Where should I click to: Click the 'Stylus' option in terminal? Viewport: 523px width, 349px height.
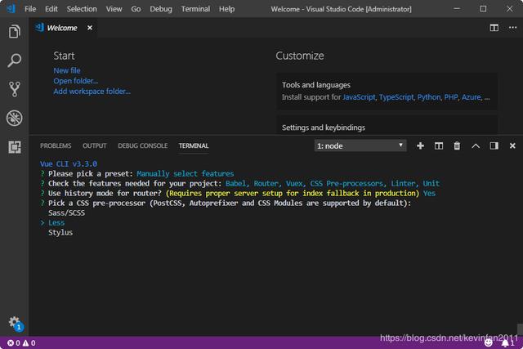[60, 232]
